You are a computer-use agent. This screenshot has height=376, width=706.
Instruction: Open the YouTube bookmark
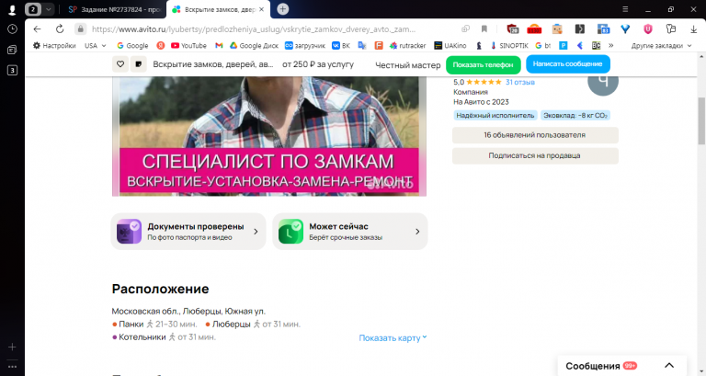[188, 45]
